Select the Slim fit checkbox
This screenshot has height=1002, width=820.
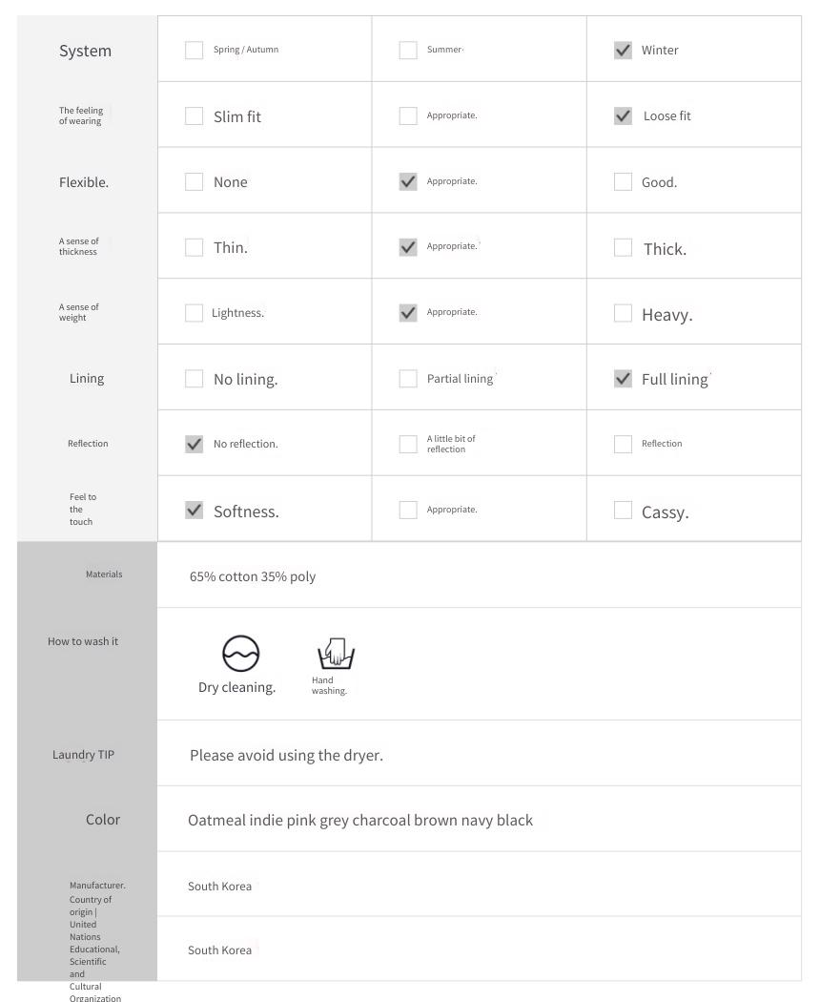click(195, 115)
